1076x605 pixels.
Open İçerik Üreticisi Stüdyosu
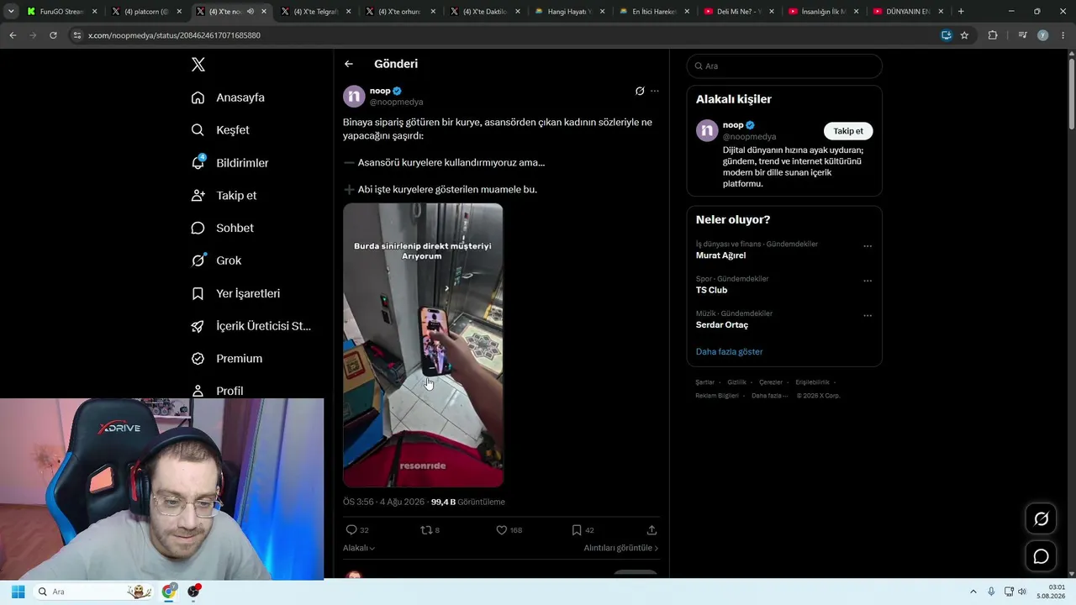click(x=251, y=326)
